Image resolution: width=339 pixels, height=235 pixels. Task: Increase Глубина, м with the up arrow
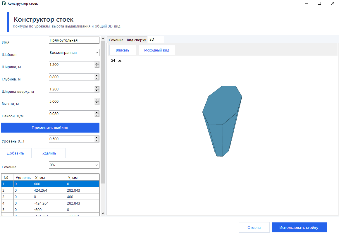coord(97,76)
